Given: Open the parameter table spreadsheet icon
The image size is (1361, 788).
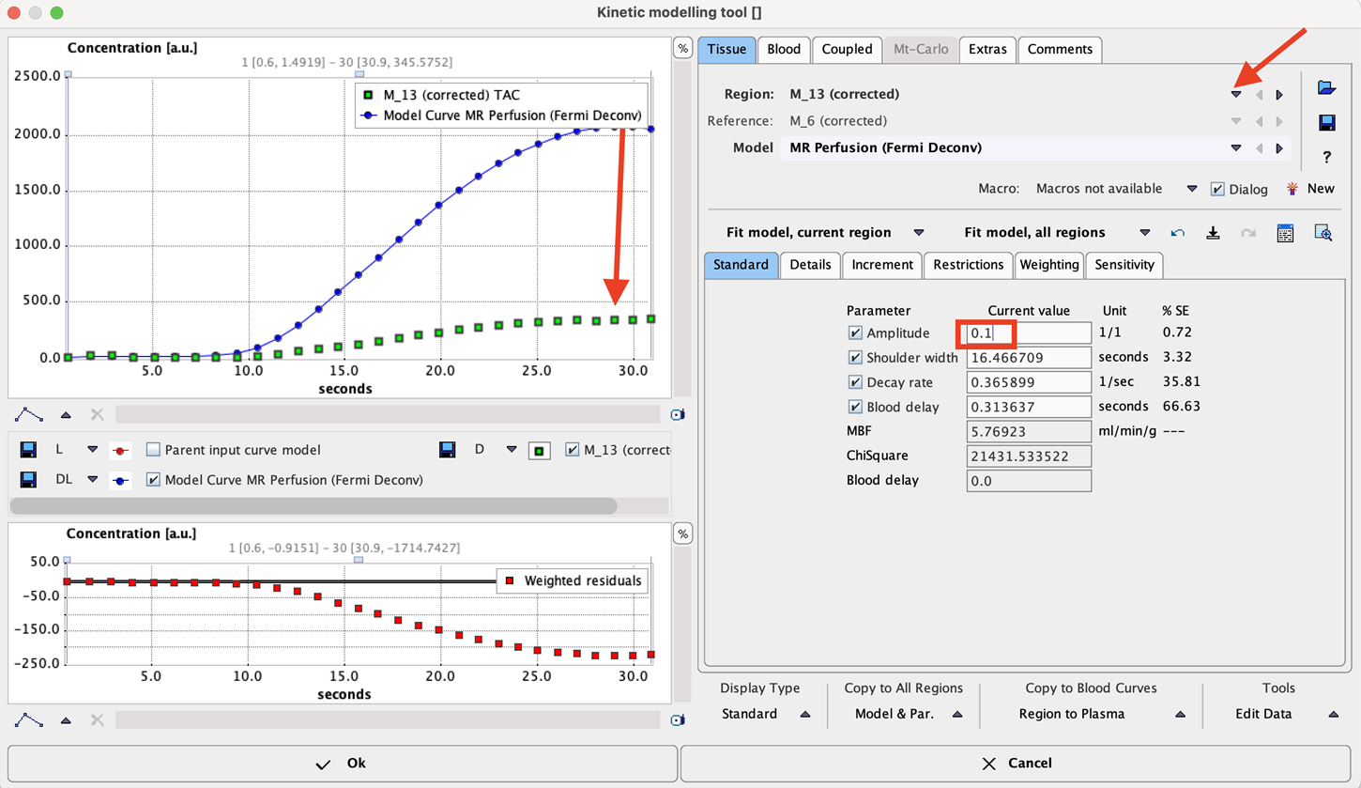Looking at the screenshot, I should pos(1286,233).
